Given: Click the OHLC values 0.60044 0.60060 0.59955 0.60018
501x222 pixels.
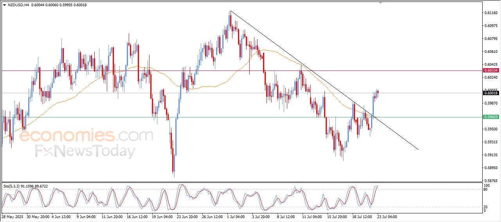Looking at the screenshot, I should pyautogui.click(x=59, y=5).
